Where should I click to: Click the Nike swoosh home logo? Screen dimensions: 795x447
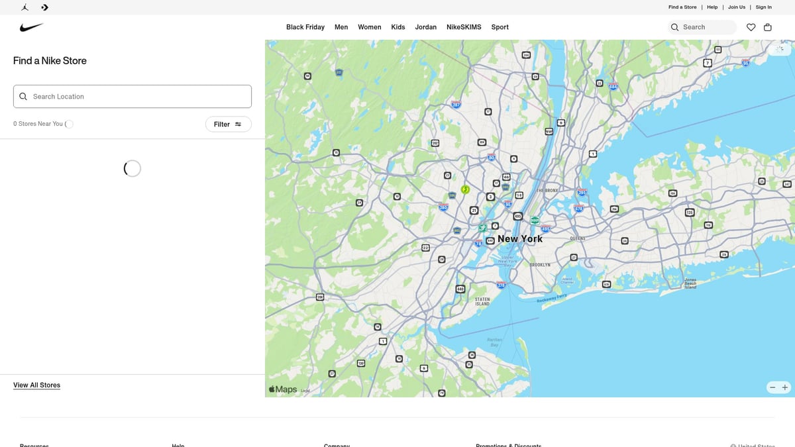click(32, 27)
